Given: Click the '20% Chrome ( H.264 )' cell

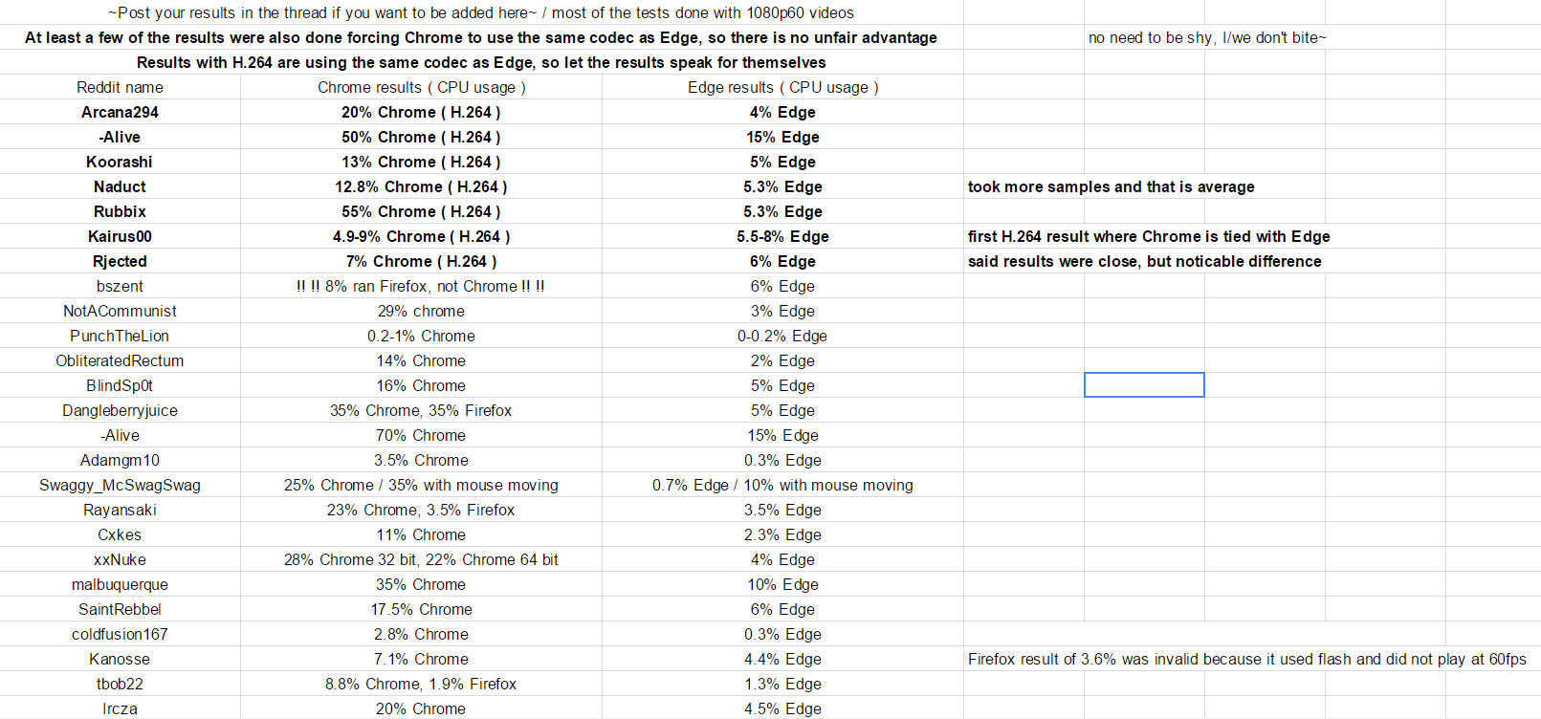Looking at the screenshot, I should 421,112.
